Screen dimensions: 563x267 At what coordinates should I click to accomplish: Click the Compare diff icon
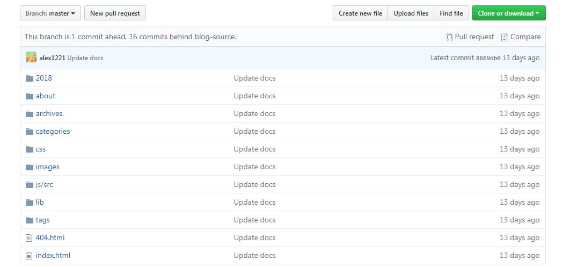504,37
